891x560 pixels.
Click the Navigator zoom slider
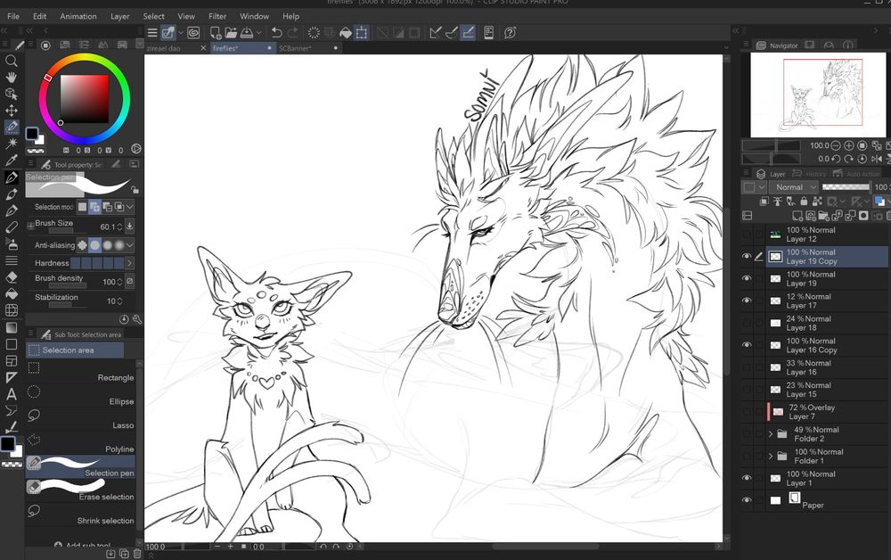point(771,145)
